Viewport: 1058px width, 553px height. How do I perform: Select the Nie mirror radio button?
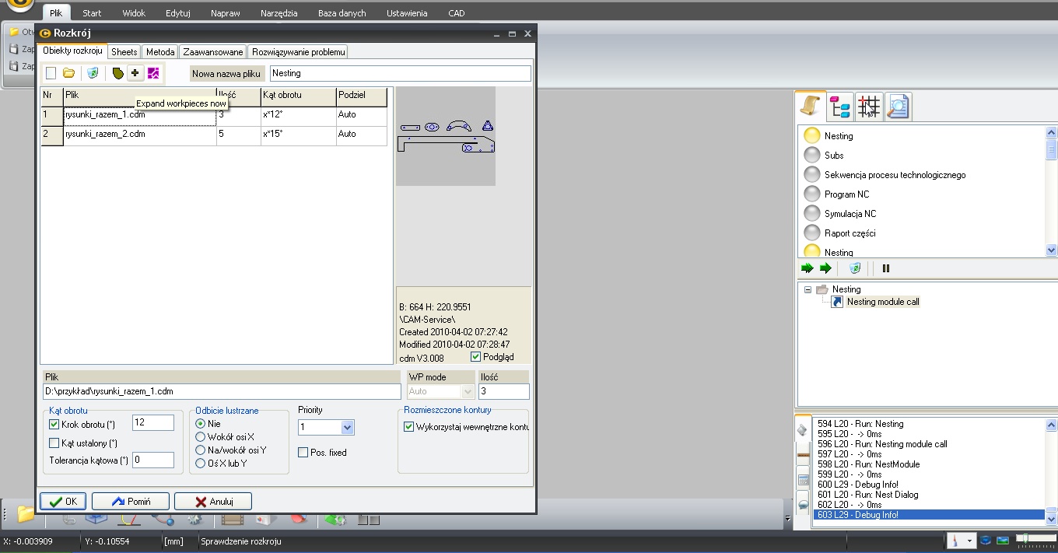(201, 424)
